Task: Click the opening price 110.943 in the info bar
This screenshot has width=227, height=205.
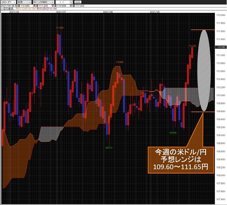Action: [25, 6]
